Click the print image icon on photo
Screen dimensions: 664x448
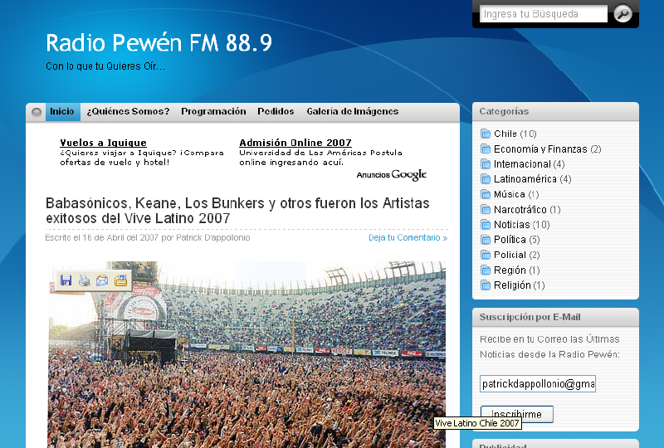pos(85,280)
